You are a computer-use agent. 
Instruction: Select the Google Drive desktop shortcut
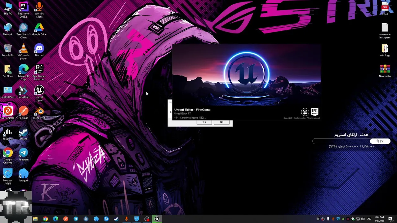[39, 30]
